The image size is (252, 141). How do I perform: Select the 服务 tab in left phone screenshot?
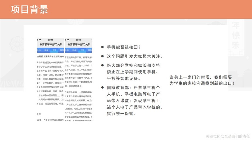(62, 50)
